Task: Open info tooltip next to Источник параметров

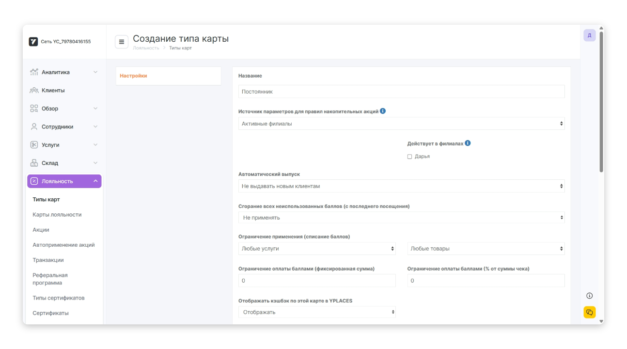Action: pos(383,111)
